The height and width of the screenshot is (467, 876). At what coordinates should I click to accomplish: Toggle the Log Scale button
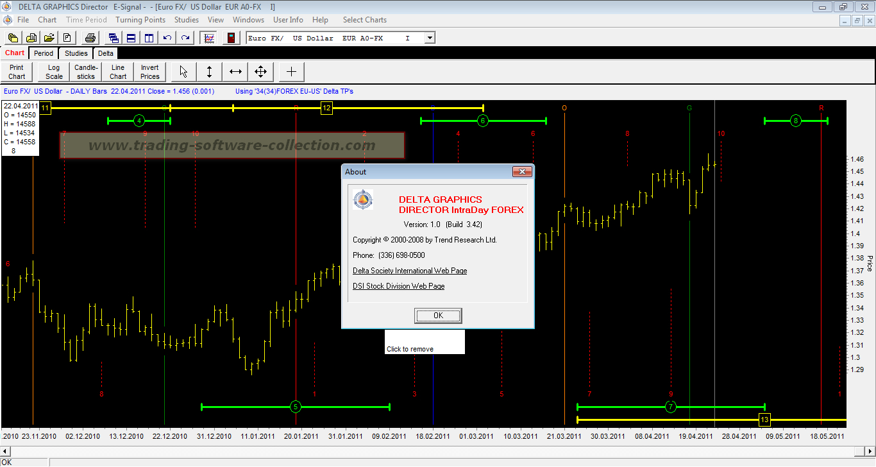(x=55, y=72)
